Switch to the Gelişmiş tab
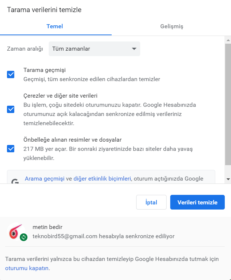The height and width of the screenshot is (280, 231). click(x=172, y=26)
